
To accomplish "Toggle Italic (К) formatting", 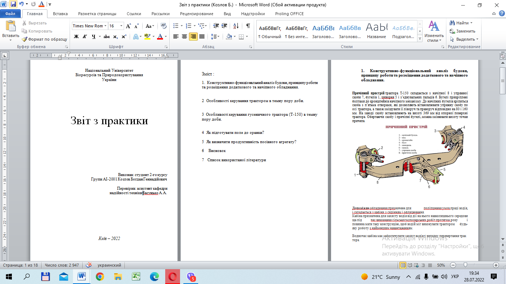I will point(85,37).
